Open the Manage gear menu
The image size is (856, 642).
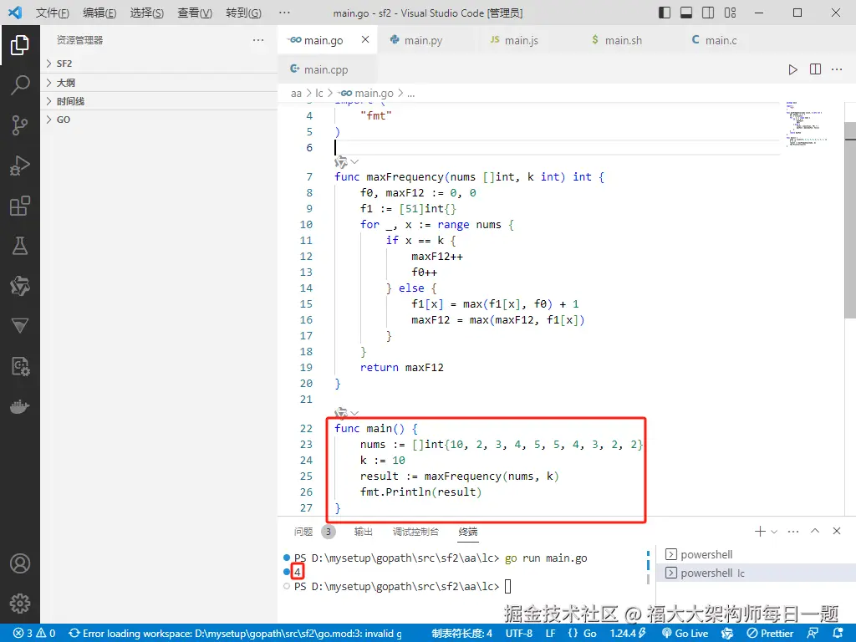pos(20,604)
